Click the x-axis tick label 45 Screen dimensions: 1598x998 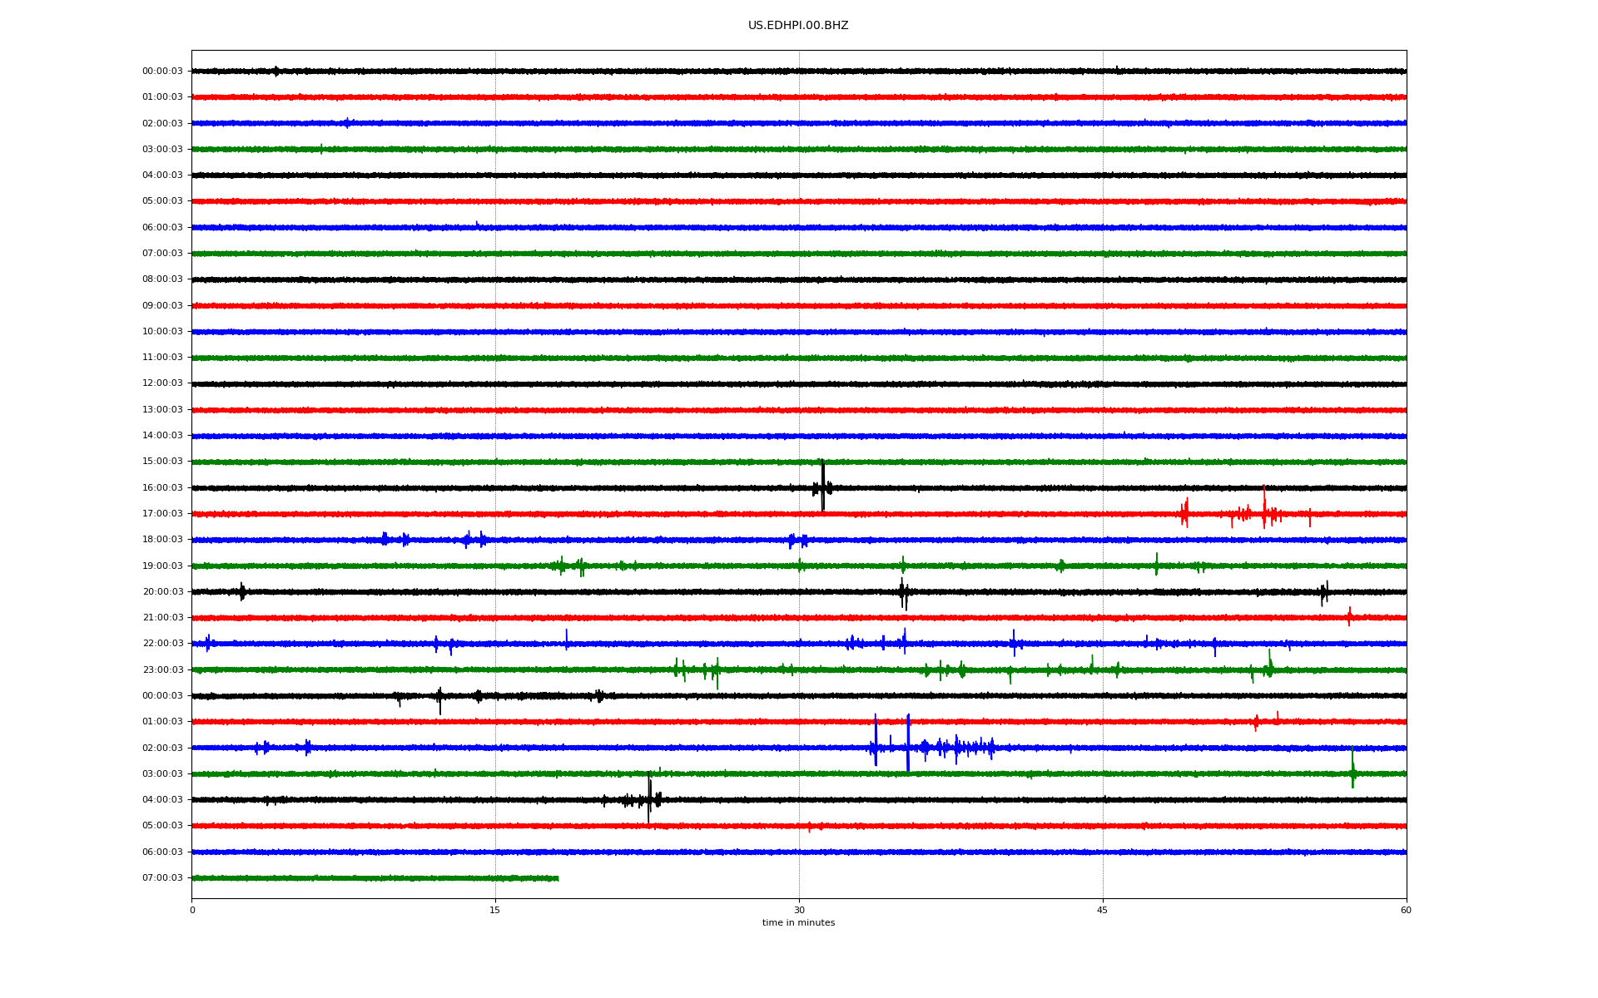click(1103, 910)
